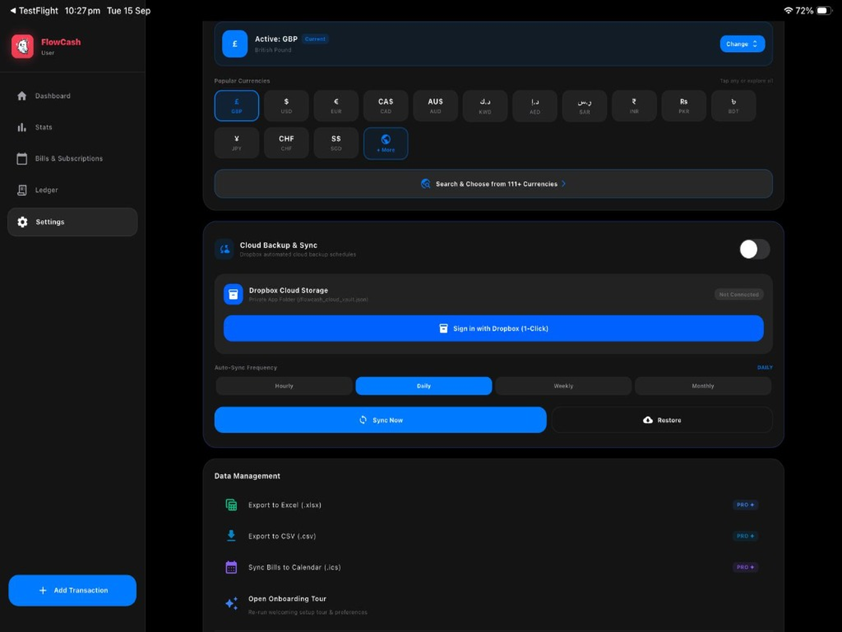842x632 pixels.
Task: Click the purple Sync Bills to Calendar icon
Action: coord(231,567)
